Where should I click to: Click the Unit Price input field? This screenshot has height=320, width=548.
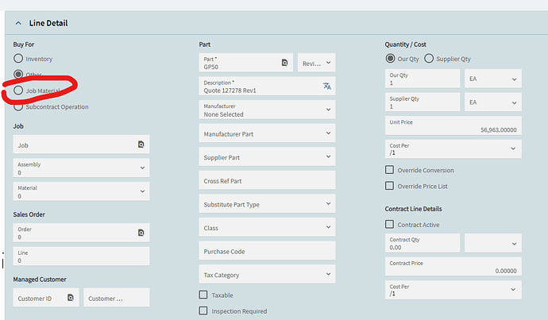453,125
